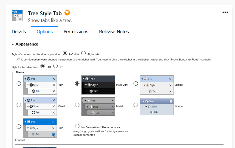235x148 pixels.
Task: Click the Plain label text
Action: [61, 85]
